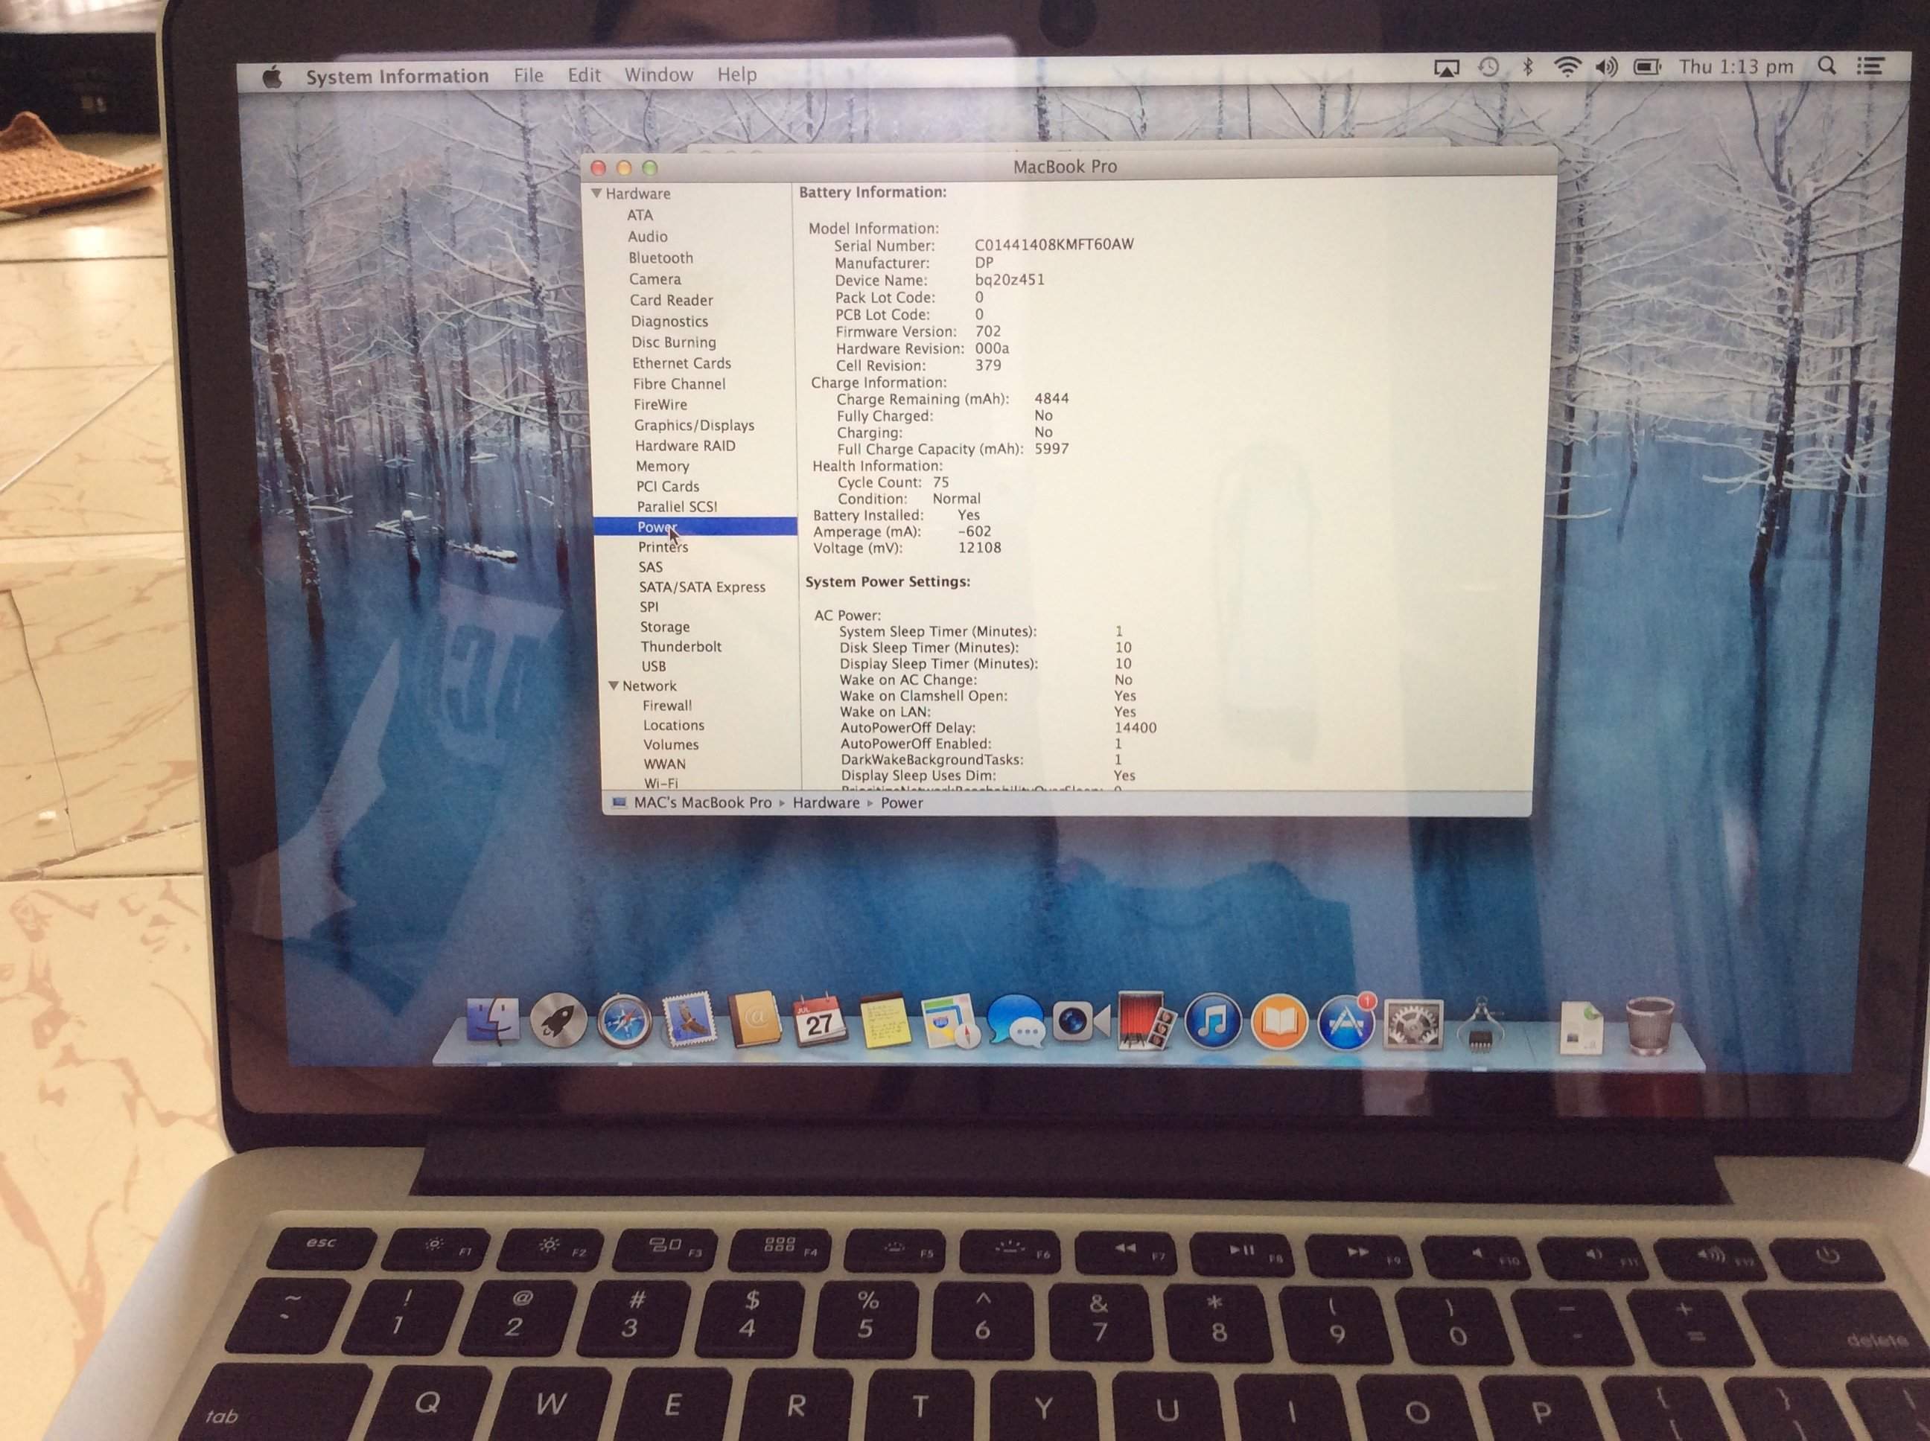Select ATA in the Hardware list
Viewport: 1930px width, 1441px height.
640,214
